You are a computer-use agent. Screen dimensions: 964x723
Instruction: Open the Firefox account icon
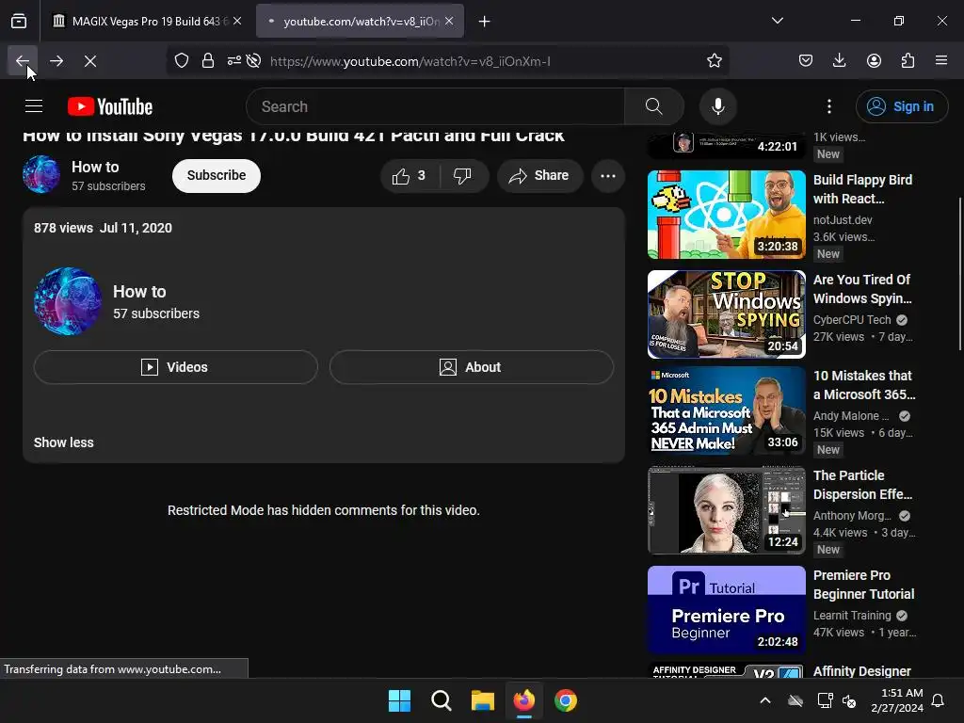874,61
